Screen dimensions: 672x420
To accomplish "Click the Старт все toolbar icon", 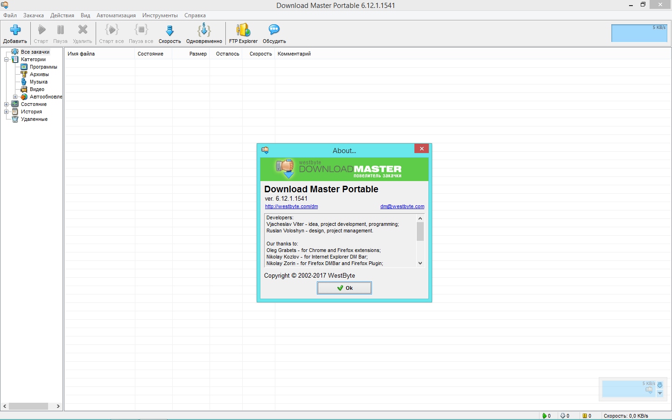I will click(x=112, y=30).
